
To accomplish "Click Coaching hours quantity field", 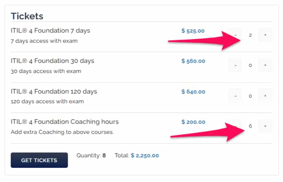I will pyautogui.click(x=250, y=126).
